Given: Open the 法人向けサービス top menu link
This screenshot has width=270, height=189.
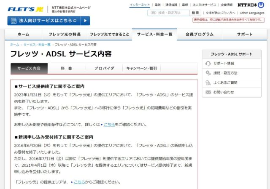Looking at the screenshot, I should pos(204,5).
